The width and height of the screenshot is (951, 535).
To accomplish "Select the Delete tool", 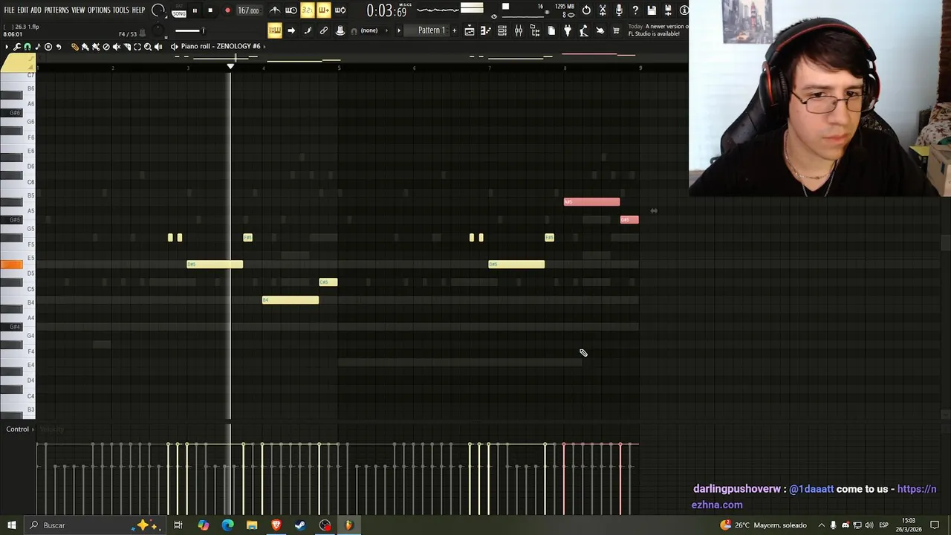I will [x=106, y=47].
